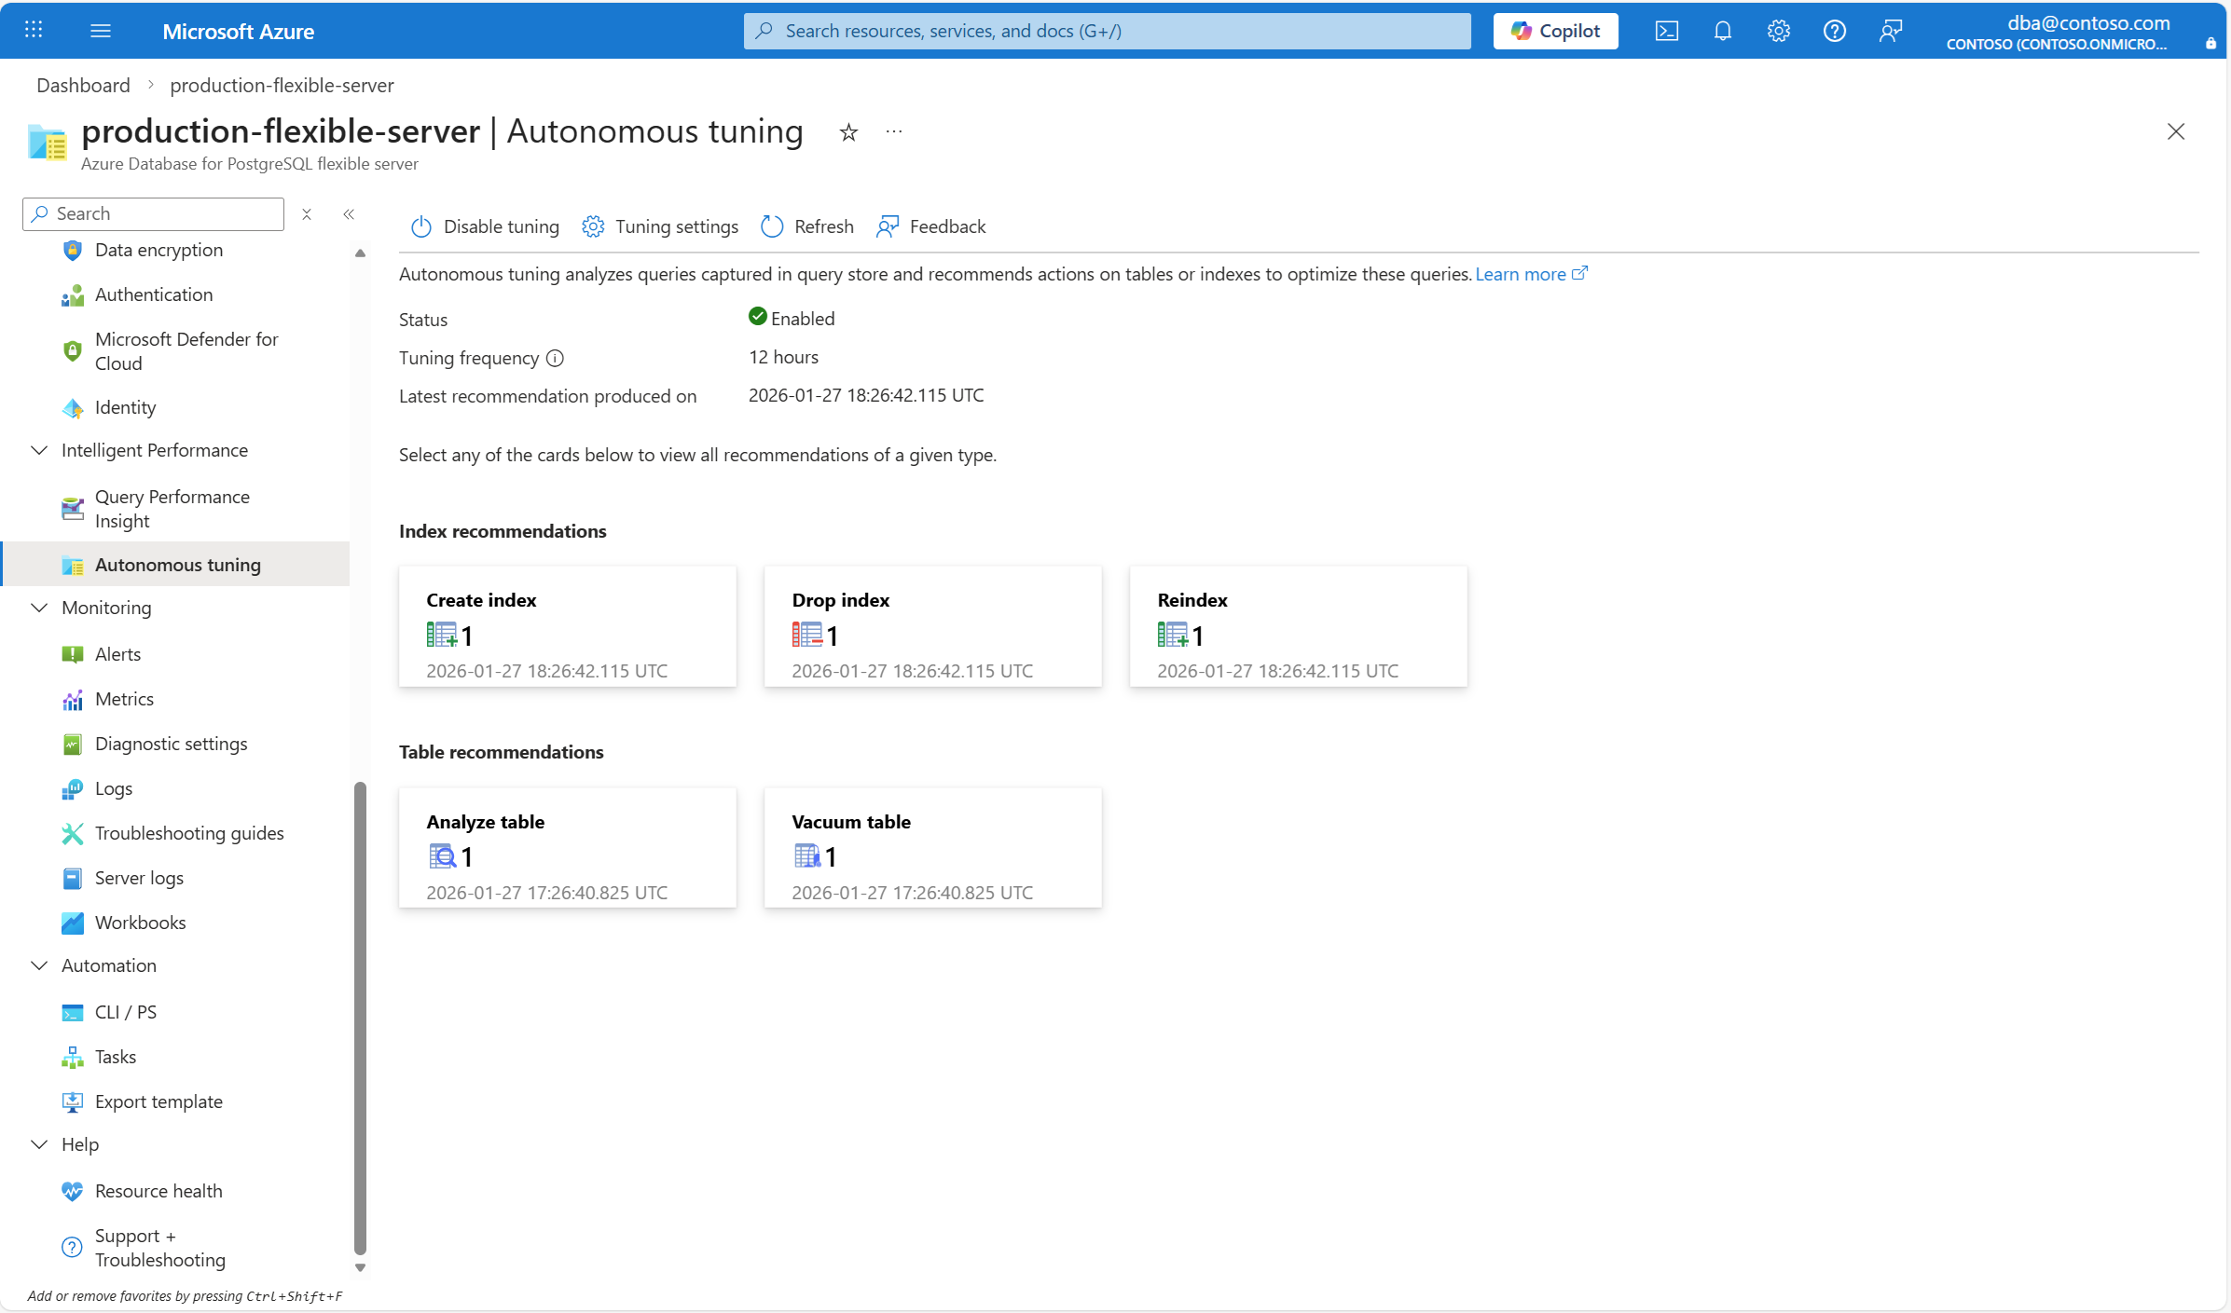Open the Azure portal hamburger menu
Screen dimensions: 2231x1313
click(101, 31)
